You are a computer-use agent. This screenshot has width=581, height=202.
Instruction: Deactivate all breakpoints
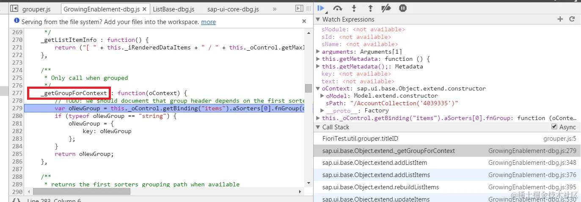(x=386, y=8)
